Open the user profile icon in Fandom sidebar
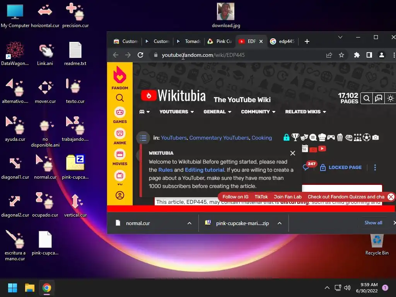This screenshot has width=396, height=297. pyautogui.click(x=120, y=195)
